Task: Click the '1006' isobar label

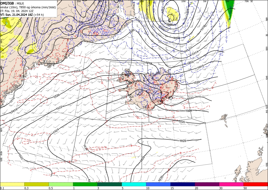Action: (162, 28)
